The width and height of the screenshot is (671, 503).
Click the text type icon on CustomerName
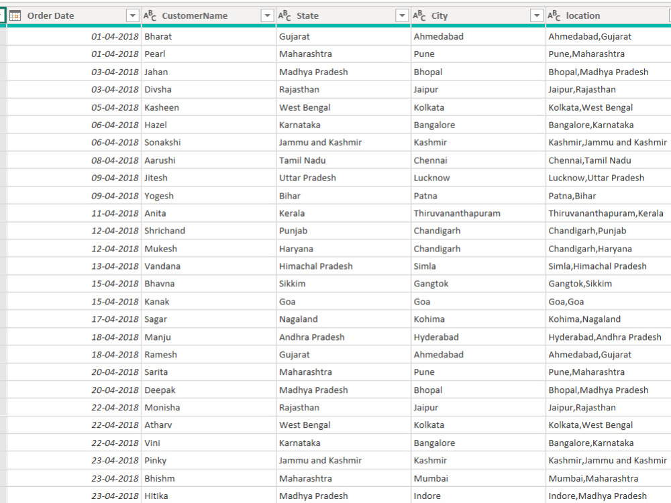(150, 16)
